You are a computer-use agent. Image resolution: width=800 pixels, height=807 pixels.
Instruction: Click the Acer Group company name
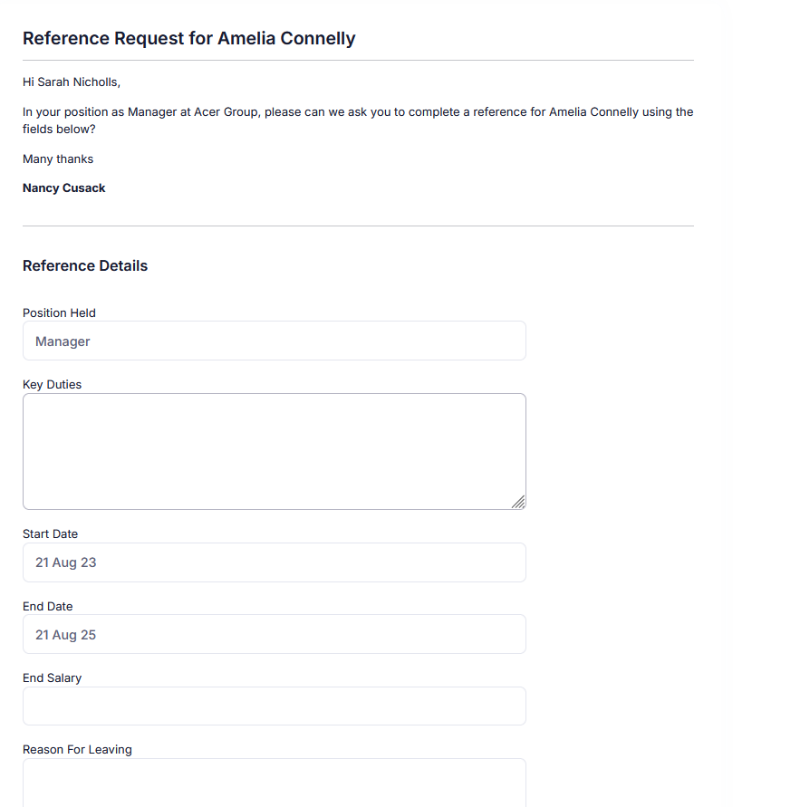(226, 111)
